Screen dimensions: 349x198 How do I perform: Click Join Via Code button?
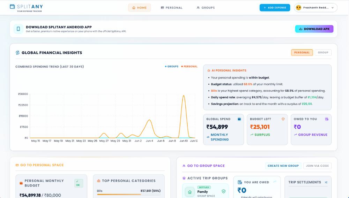pyautogui.click(x=317, y=166)
